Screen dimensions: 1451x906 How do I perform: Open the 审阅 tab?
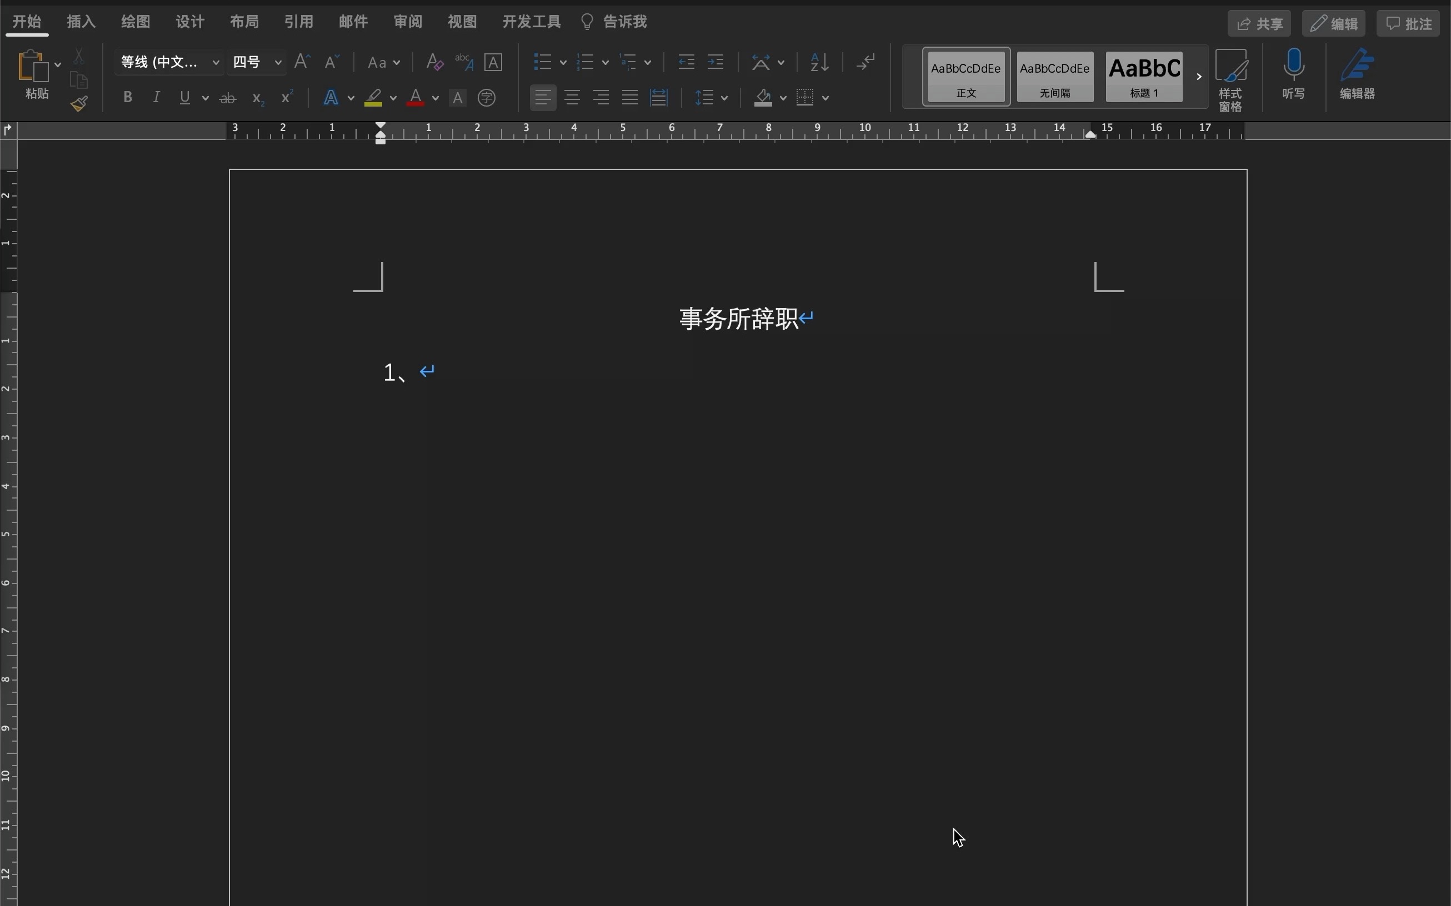pos(408,22)
